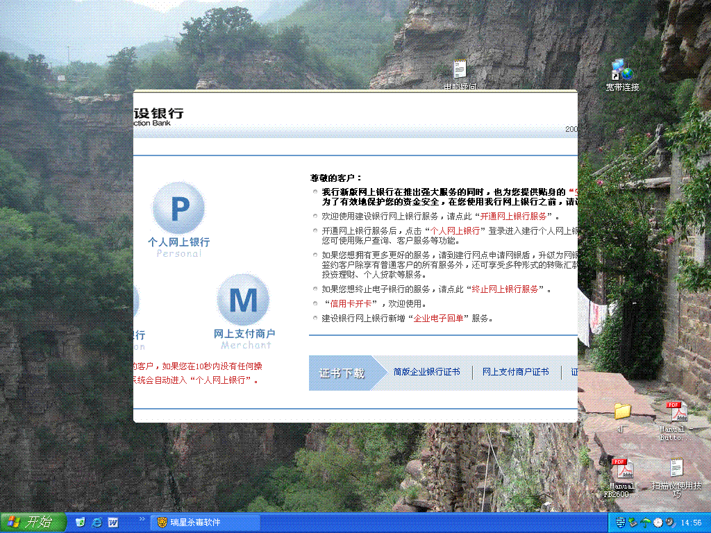711x533 pixels.
Task: Select 简版企业银行证书 certificate download
Action: coord(426,372)
